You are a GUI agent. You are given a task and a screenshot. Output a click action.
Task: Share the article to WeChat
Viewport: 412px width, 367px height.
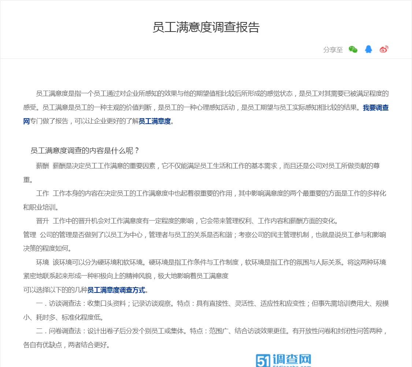[x=353, y=50]
